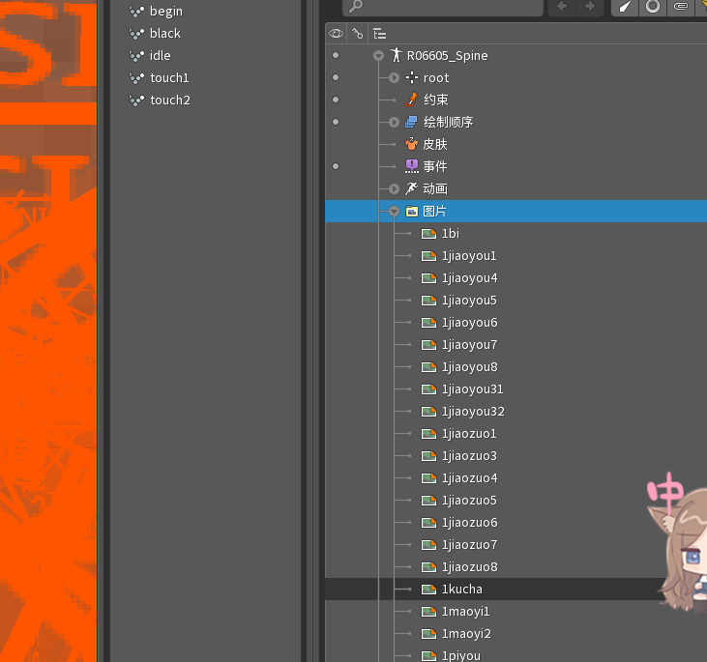707x662 pixels.
Task: Toggle visibility dot for 事件 row
Action: click(x=336, y=167)
